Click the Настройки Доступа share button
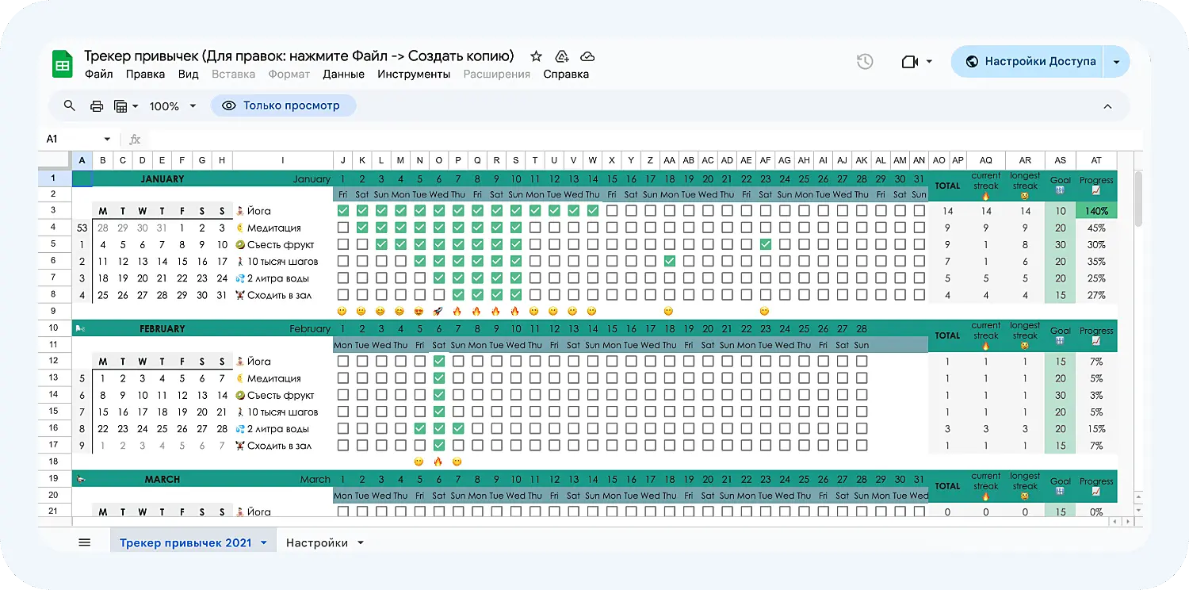 click(1030, 62)
